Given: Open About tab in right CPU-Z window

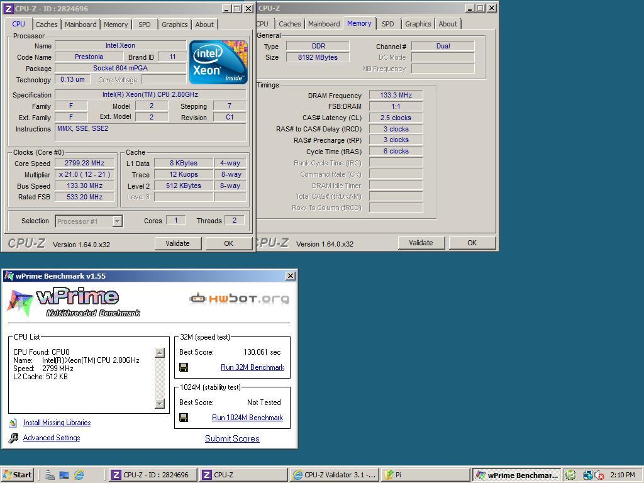Looking at the screenshot, I should [448, 24].
